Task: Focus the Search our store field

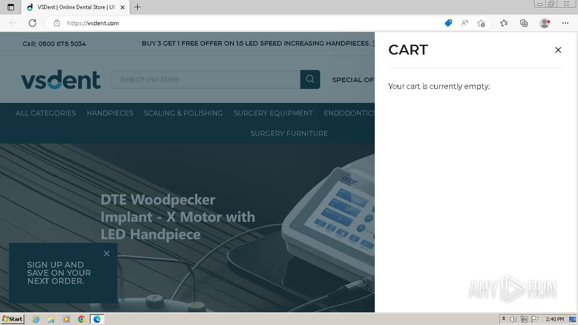Action: tap(205, 79)
